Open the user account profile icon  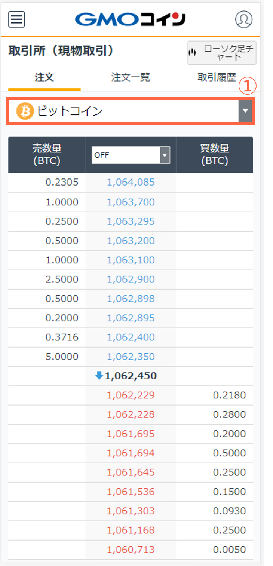(243, 19)
